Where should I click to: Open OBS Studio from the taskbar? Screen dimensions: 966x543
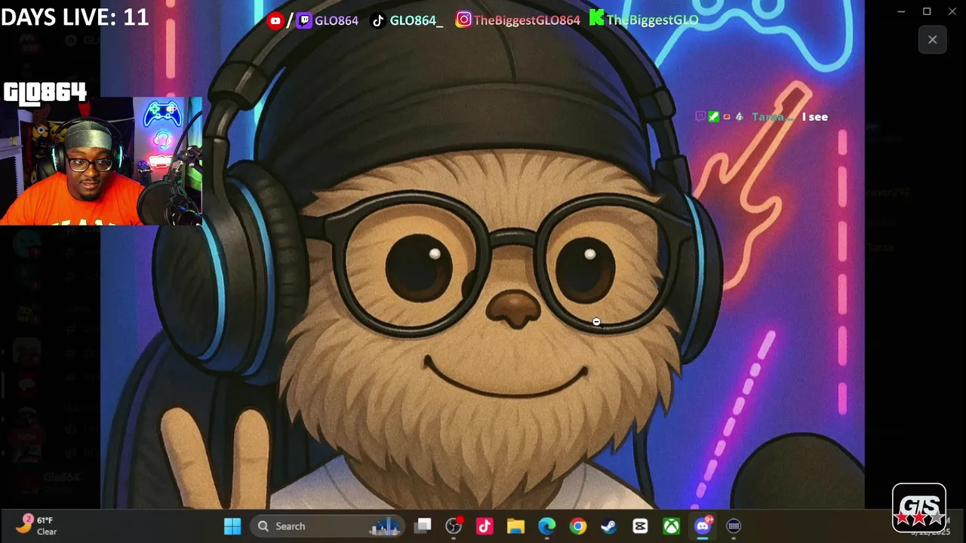tap(454, 526)
